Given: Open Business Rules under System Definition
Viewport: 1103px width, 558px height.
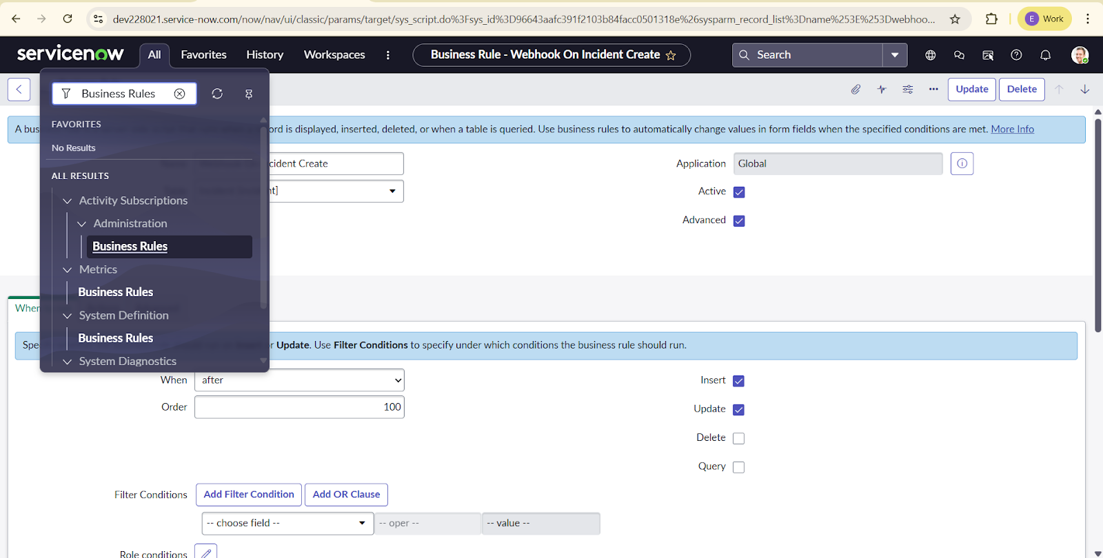Looking at the screenshot, I should pos(116,338).
